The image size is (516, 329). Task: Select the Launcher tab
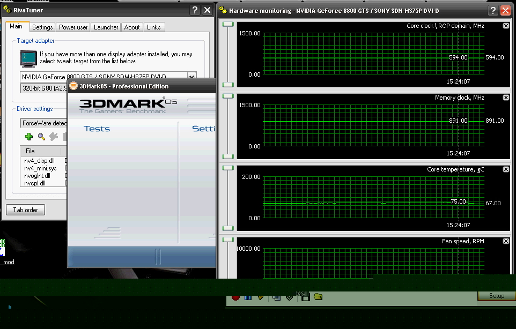pyautogui.click(x=106, y=27)
